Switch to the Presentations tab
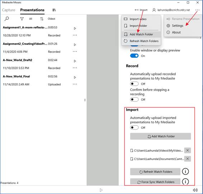Viewport: 203px width, 194px height. click(32, 10)
